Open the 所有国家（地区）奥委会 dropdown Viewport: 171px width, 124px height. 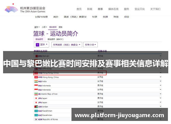click(67, 45)
